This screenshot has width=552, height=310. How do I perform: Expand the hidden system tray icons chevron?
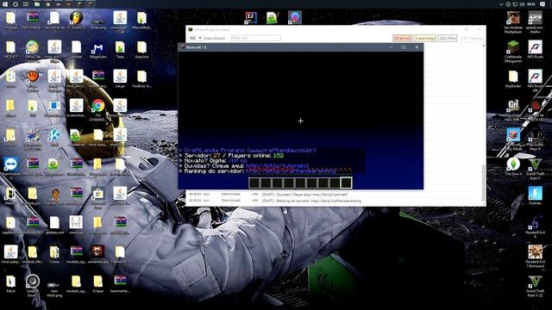(501, 4)
